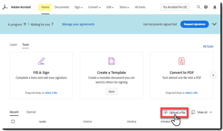The width and height of the screenshot is (223, 131).
Task: Click Try Acrobat Pro DC button
Action: [x=175, y=7]
